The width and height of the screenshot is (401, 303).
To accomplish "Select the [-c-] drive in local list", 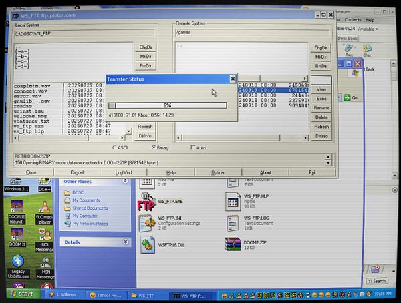I will pos(22,61).
